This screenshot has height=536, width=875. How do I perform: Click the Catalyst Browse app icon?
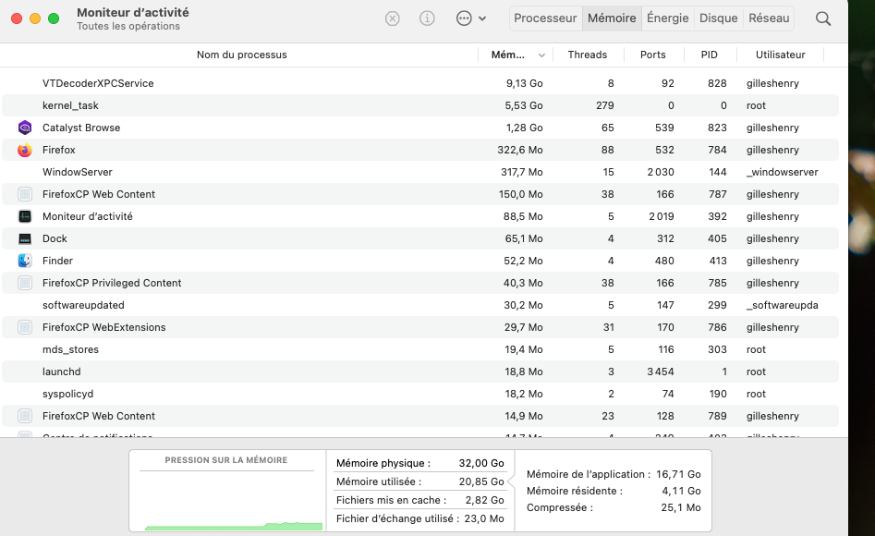click(25, 128)
